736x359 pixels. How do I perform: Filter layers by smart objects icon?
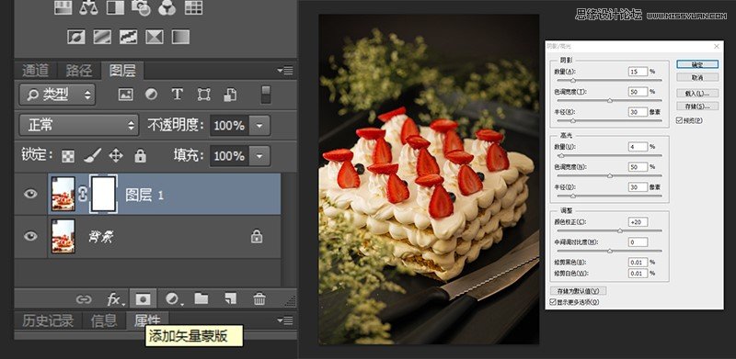tap(230, 95)
